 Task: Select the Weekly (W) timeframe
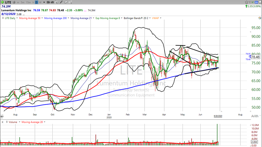pos(40,2)
